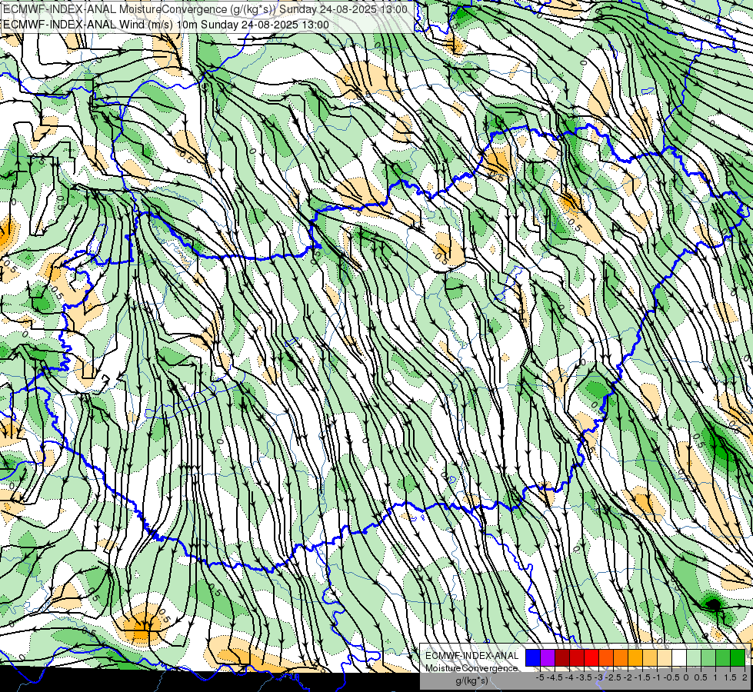
Task: Click the Wind 10m title line
Action: pyautogui.click(x=165, y=25)
